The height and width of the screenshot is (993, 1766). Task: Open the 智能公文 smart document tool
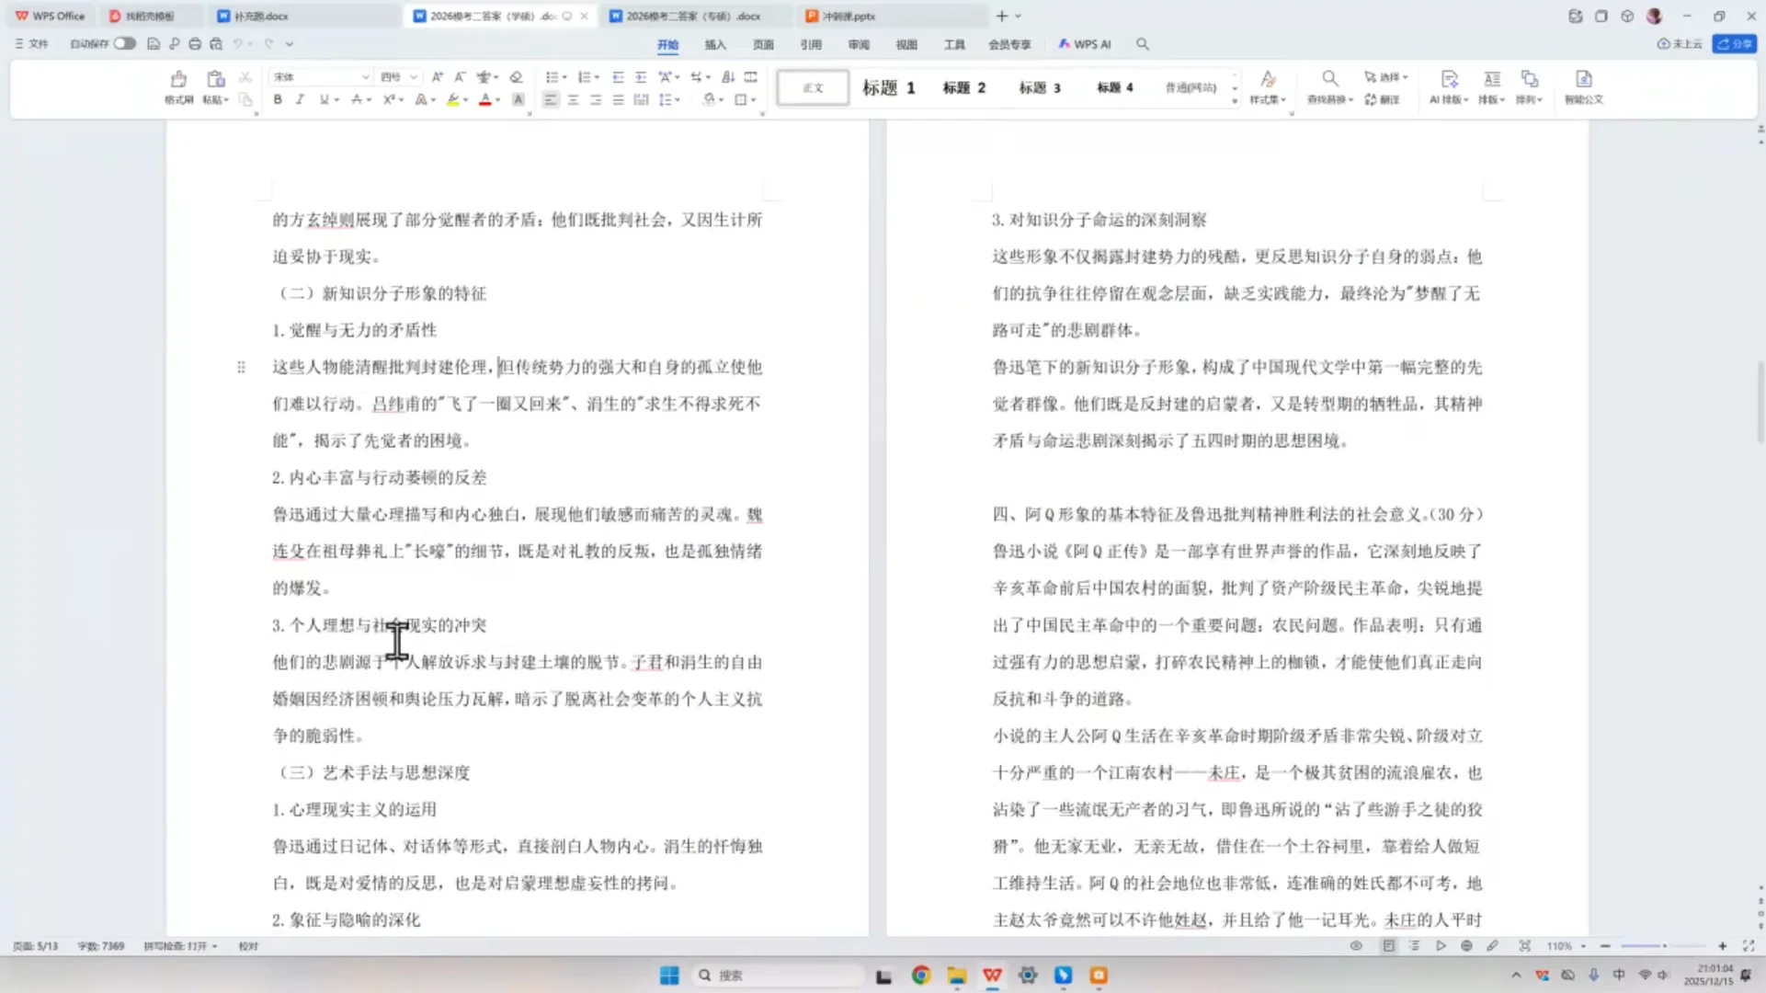1583,88
